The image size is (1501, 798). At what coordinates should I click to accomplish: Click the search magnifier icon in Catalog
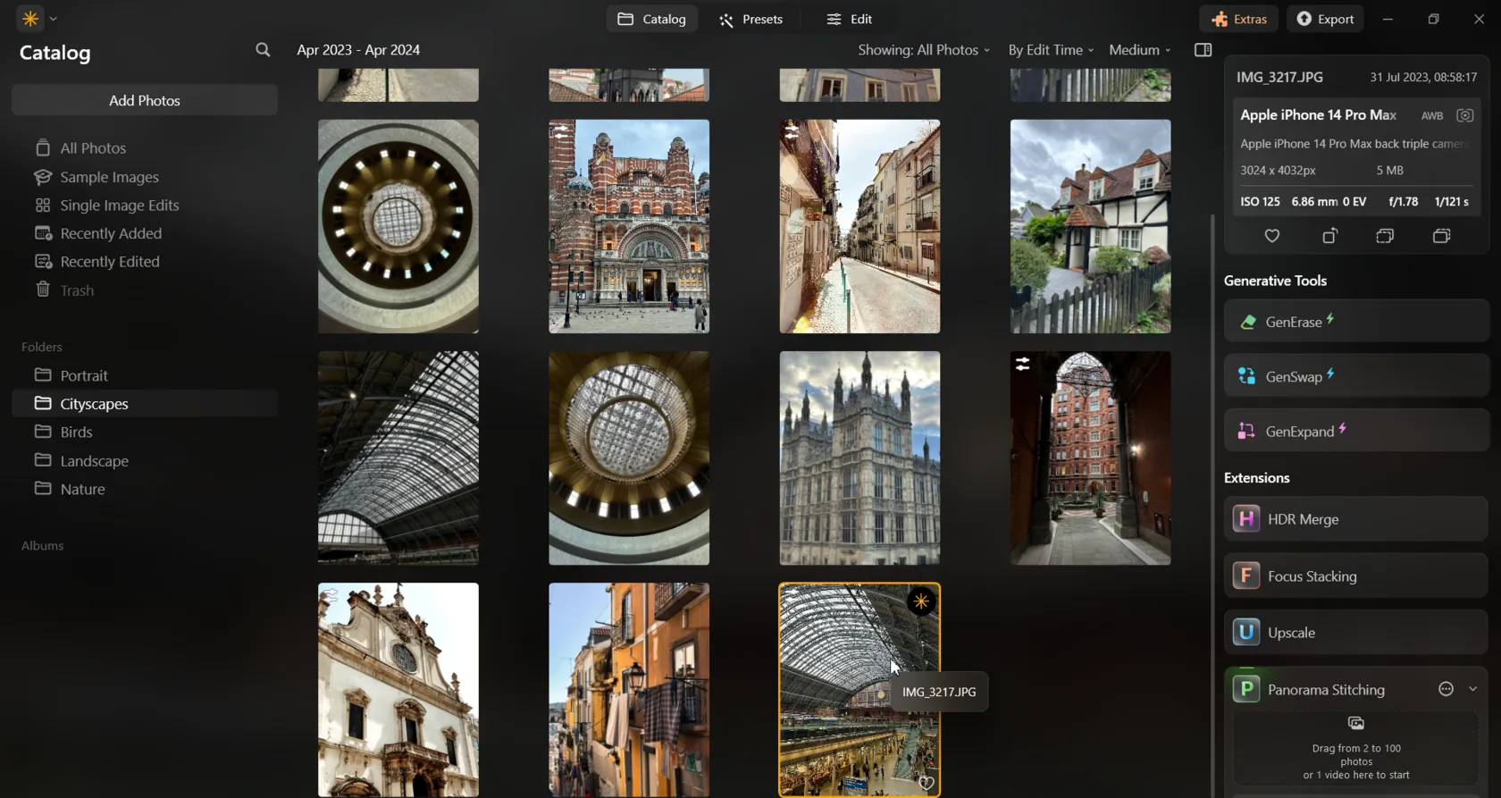pyautogui.click(x=262, y=50)
